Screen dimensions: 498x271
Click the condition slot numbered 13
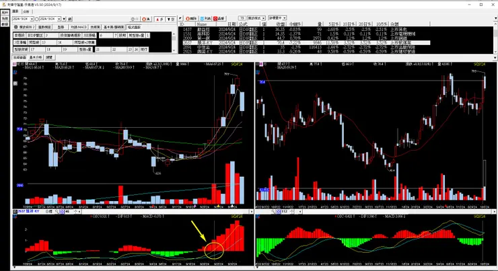[48, 42]
